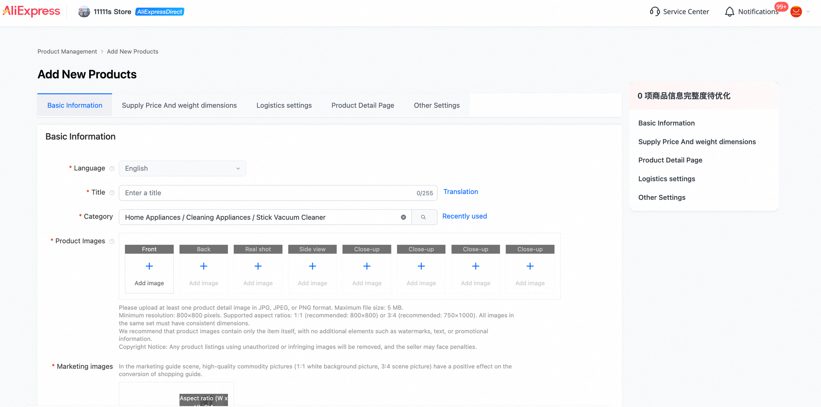Jump to Product Detail Page in side panel
Image resolution: width=821 pixels, height=407 pixels.
point(670,160)
